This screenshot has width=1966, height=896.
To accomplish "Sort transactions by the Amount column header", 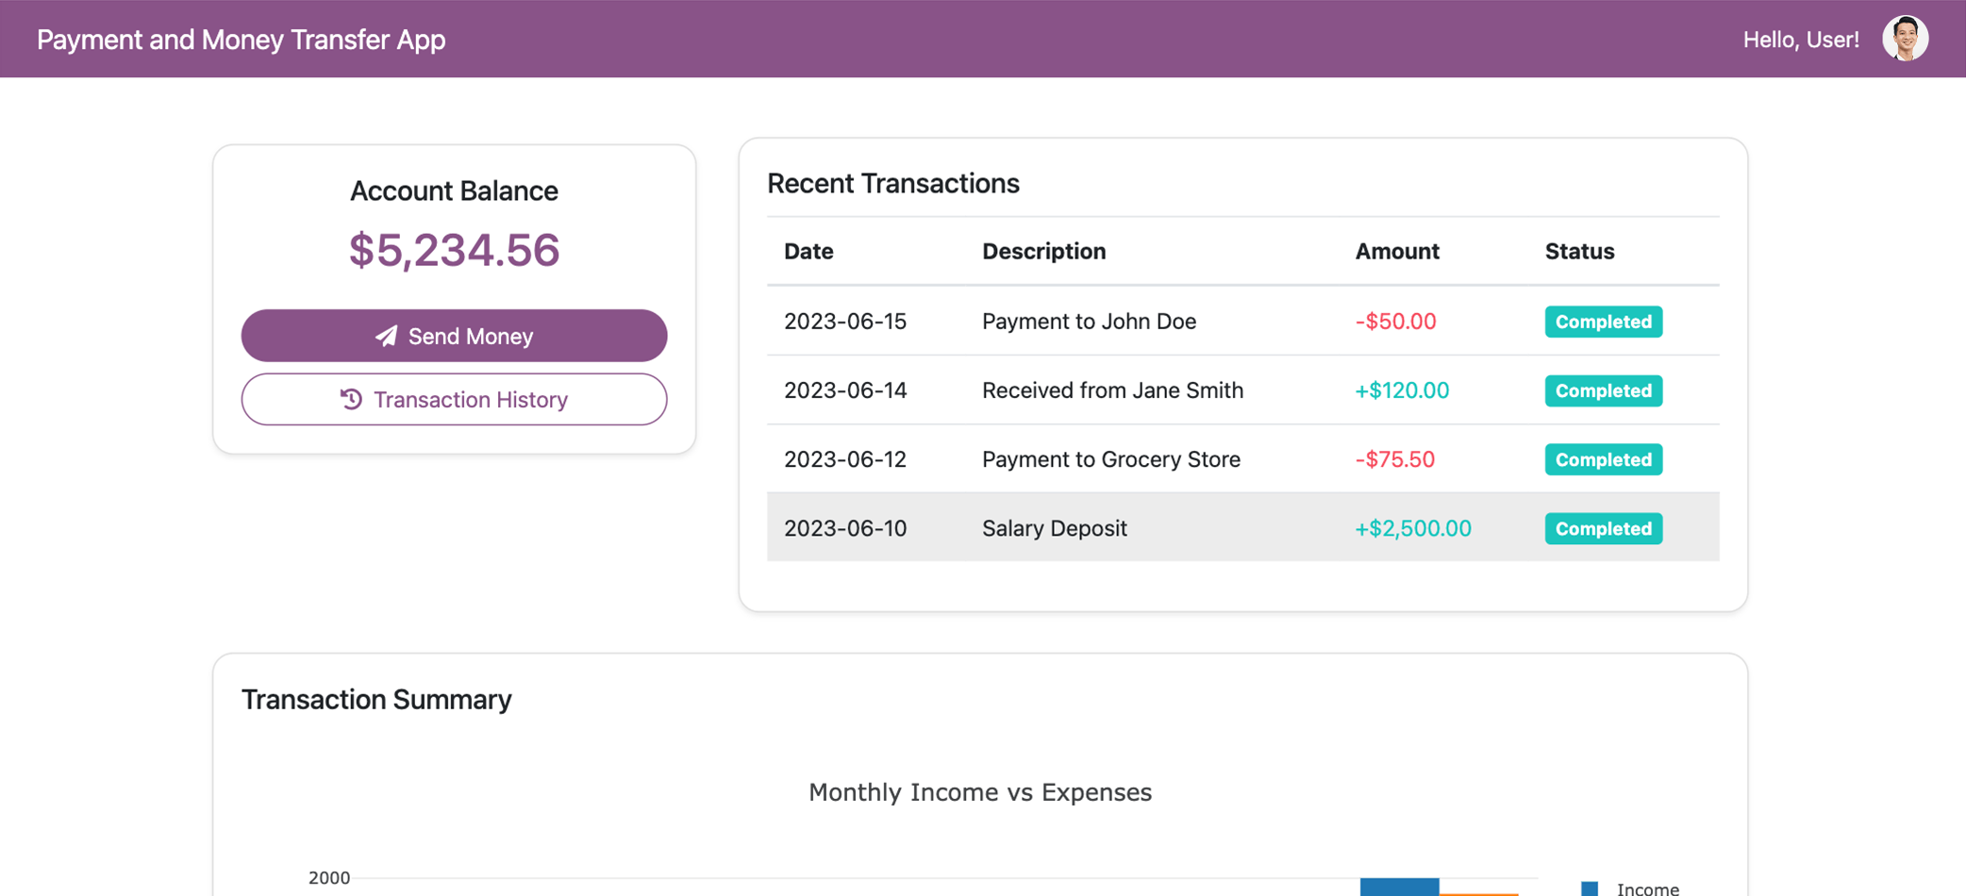I will coord(1397,251).
